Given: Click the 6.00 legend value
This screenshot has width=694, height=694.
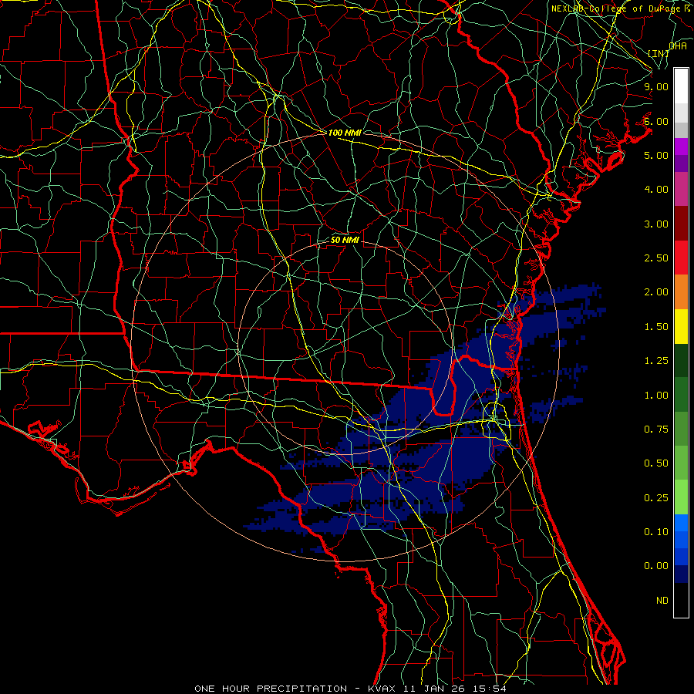Looking at the screenshot, I should click(x=656, y=121).
